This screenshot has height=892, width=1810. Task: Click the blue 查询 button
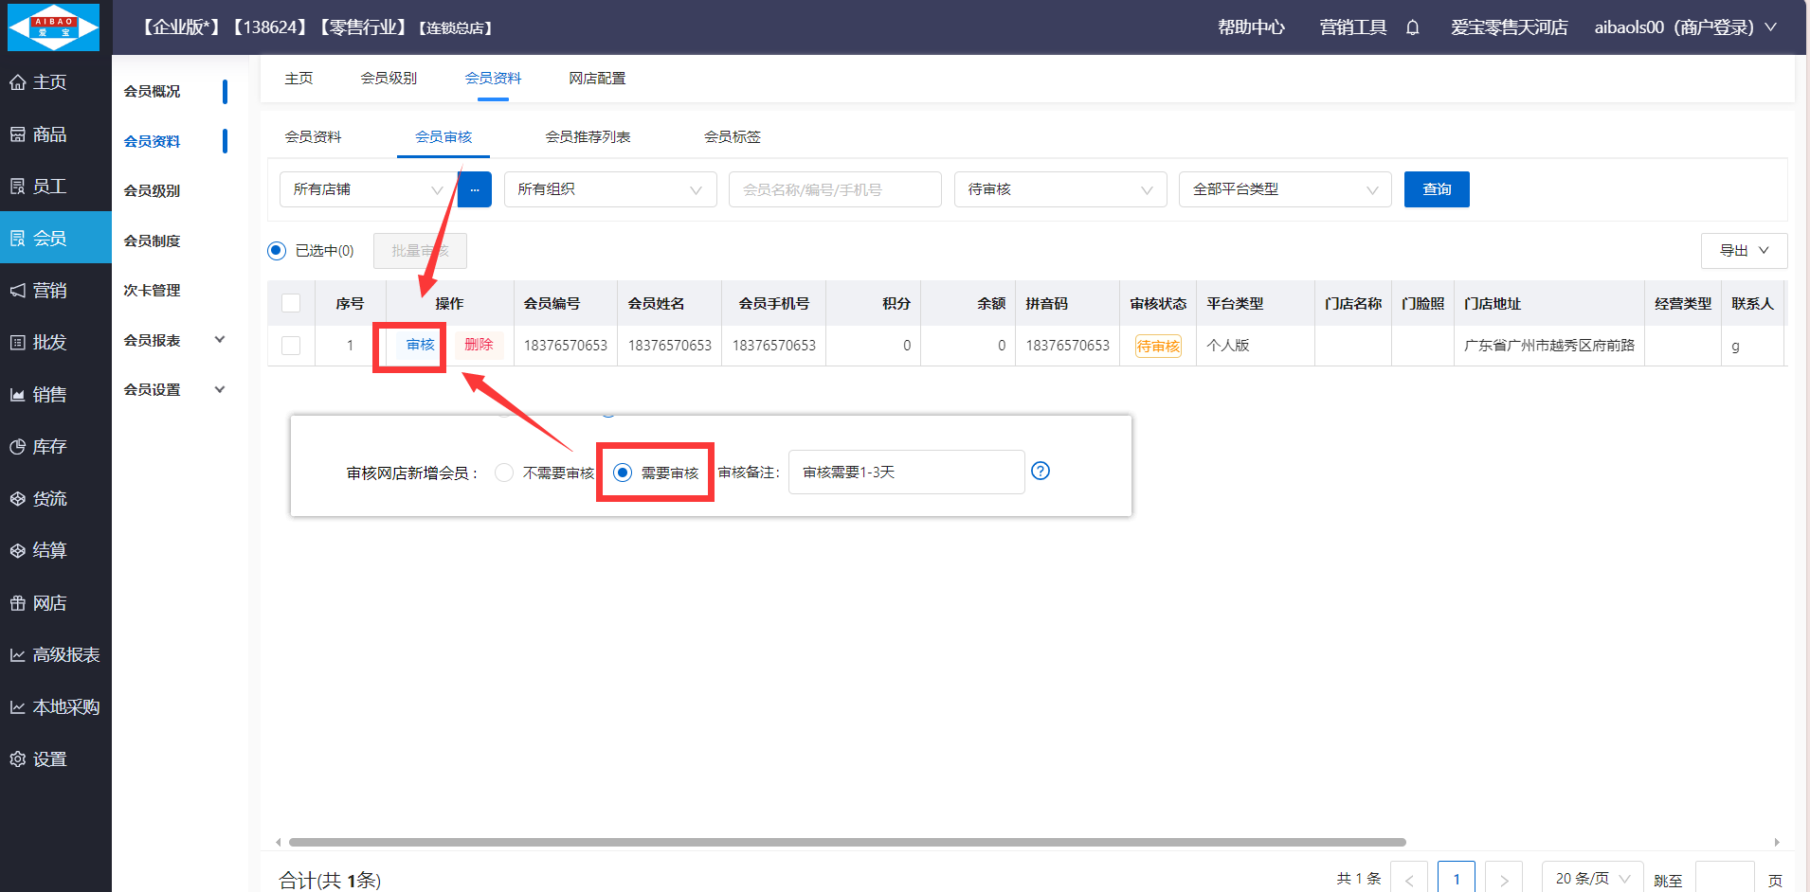click(1436, 189)
